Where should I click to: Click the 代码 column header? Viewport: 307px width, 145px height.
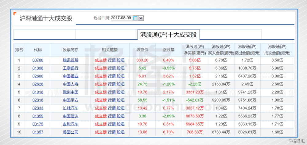point(38,50)
